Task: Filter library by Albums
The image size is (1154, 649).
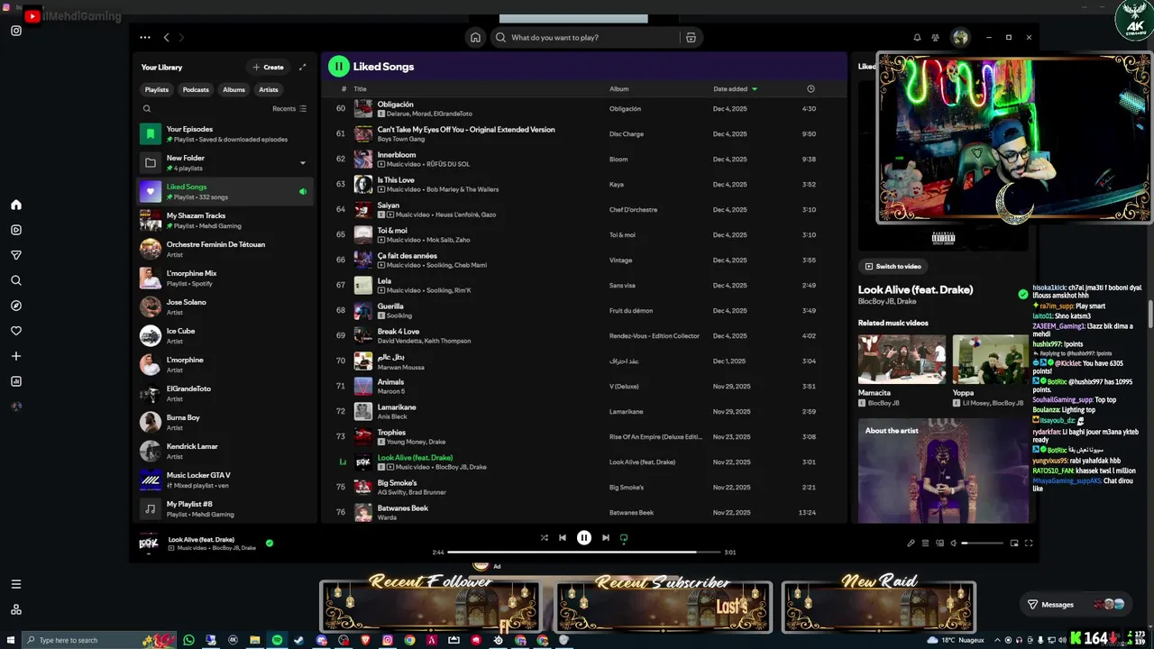Action: pos(234,89)
